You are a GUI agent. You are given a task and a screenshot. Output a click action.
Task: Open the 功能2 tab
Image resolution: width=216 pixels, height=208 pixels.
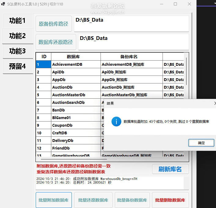(17, 36)
